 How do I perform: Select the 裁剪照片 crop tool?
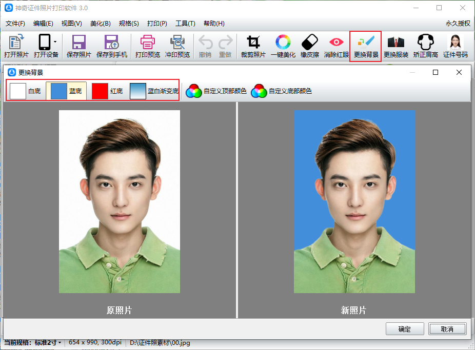click(253, 46)
